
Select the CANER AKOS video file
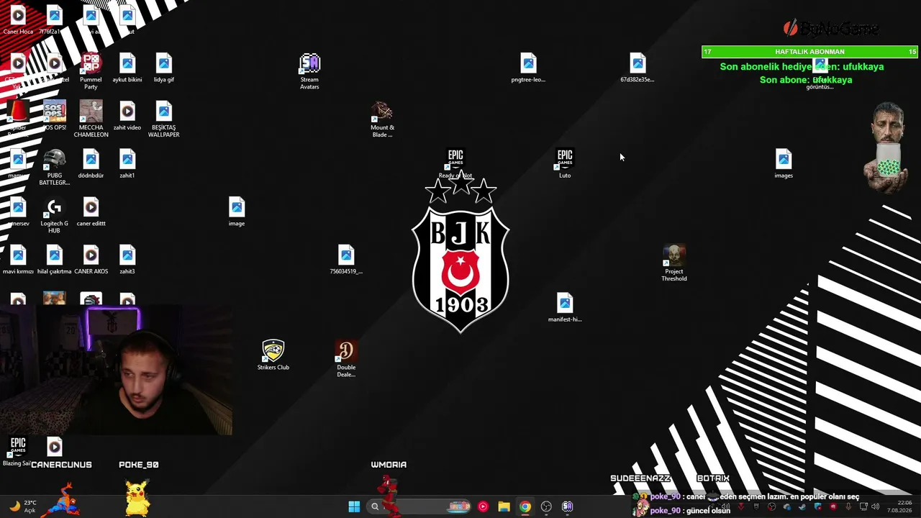[91, 260]
